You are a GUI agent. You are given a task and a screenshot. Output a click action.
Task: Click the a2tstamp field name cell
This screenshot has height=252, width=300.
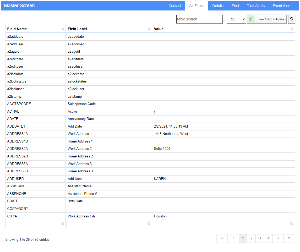coord(36,96)
